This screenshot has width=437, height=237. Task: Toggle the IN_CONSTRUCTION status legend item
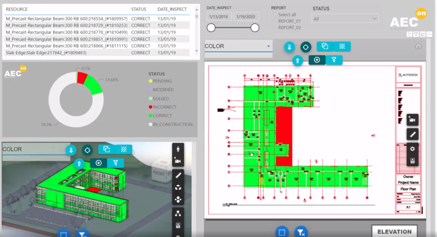(x=170, y=124)
